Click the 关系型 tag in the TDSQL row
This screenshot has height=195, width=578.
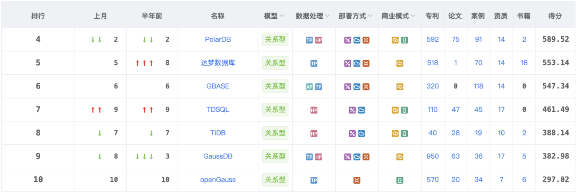(x=275, y=110)
